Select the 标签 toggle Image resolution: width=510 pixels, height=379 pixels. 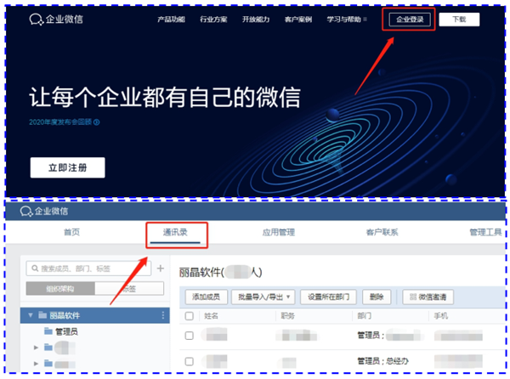coord(129,289)
